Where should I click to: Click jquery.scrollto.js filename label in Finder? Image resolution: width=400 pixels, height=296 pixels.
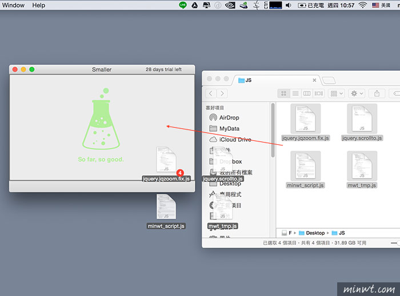pos(362,138)
